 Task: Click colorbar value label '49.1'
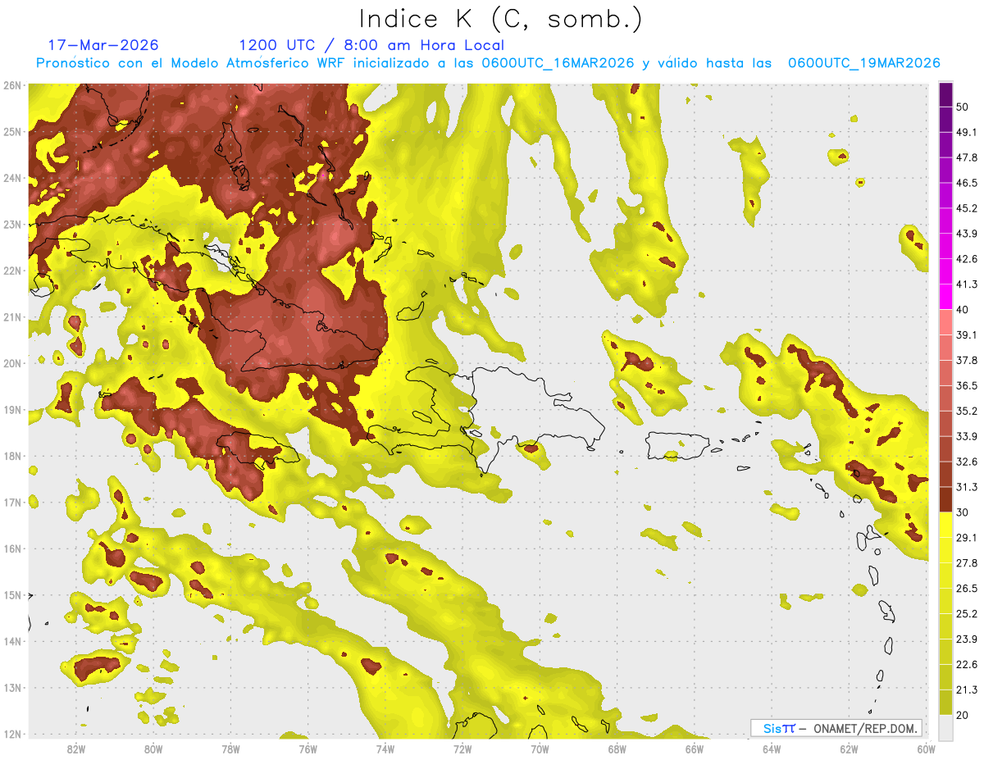967,132
